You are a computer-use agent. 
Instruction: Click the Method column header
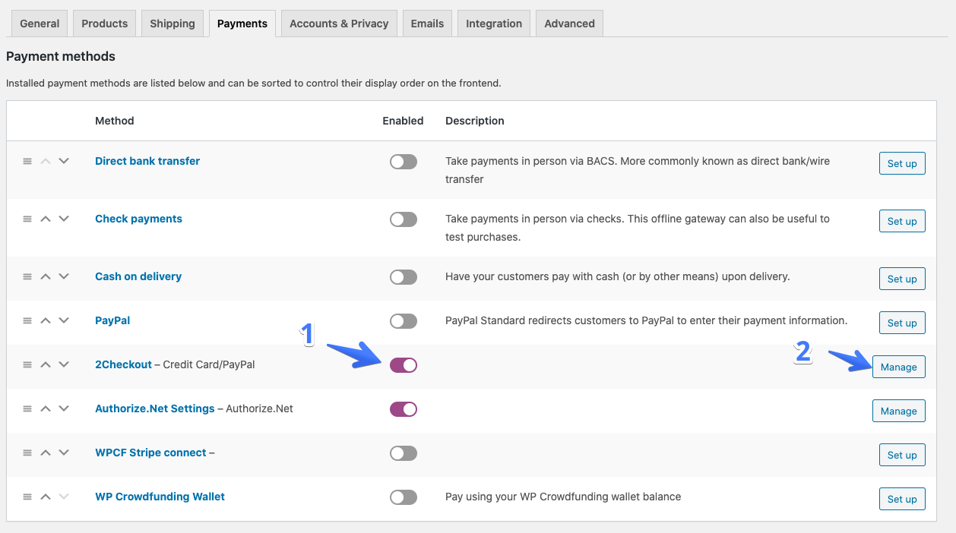click(x=115, y=121)
